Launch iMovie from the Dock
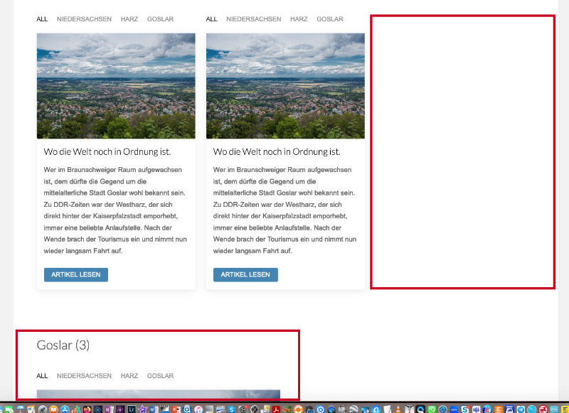569x413 pixels. point(142,409)
